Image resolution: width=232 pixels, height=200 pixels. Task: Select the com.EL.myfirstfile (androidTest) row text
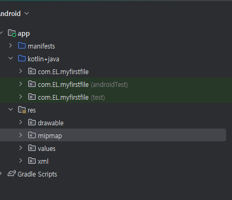click(x=83, y=85)
